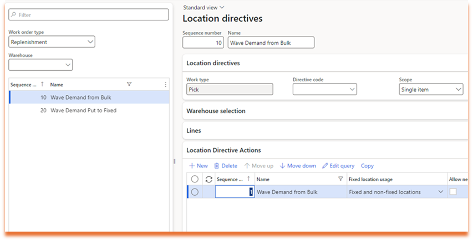This screenshot has width=473, height=241.
Task: Move the action line down
Action: coord(298,166)
